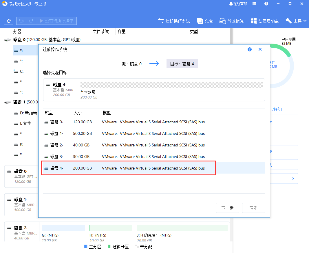Select the 目标：磁盘 4 tab
The image size is (309, 253).
coord(182,64)
